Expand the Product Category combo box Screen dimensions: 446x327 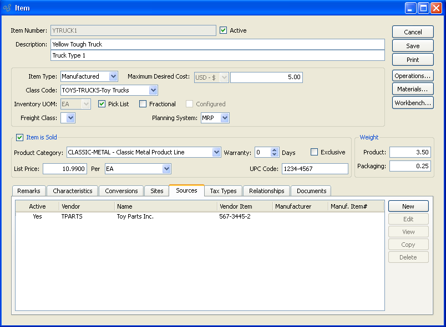tap(216, 152)
